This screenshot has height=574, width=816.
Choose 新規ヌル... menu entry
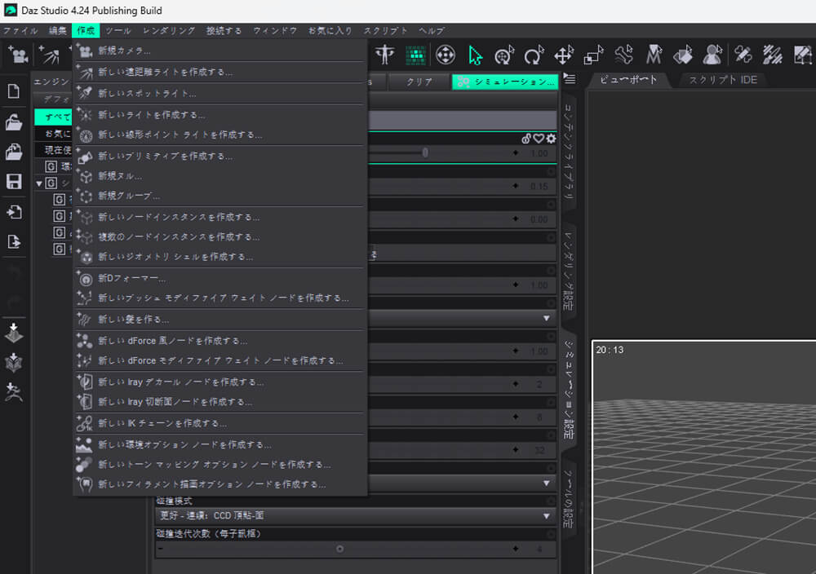click(220, 176)
